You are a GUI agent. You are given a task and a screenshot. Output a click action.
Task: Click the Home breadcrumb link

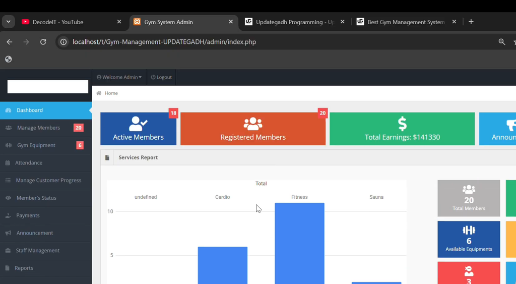point(111,93)
